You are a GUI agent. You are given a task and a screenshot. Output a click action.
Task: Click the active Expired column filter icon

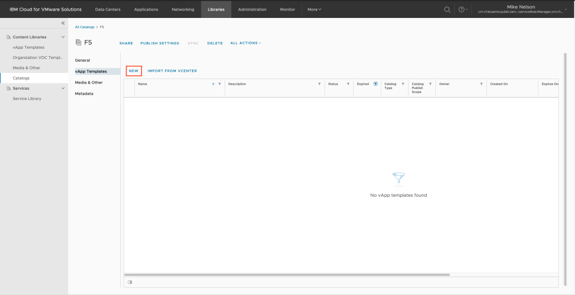pyautogui.click(x=375, y=84)
